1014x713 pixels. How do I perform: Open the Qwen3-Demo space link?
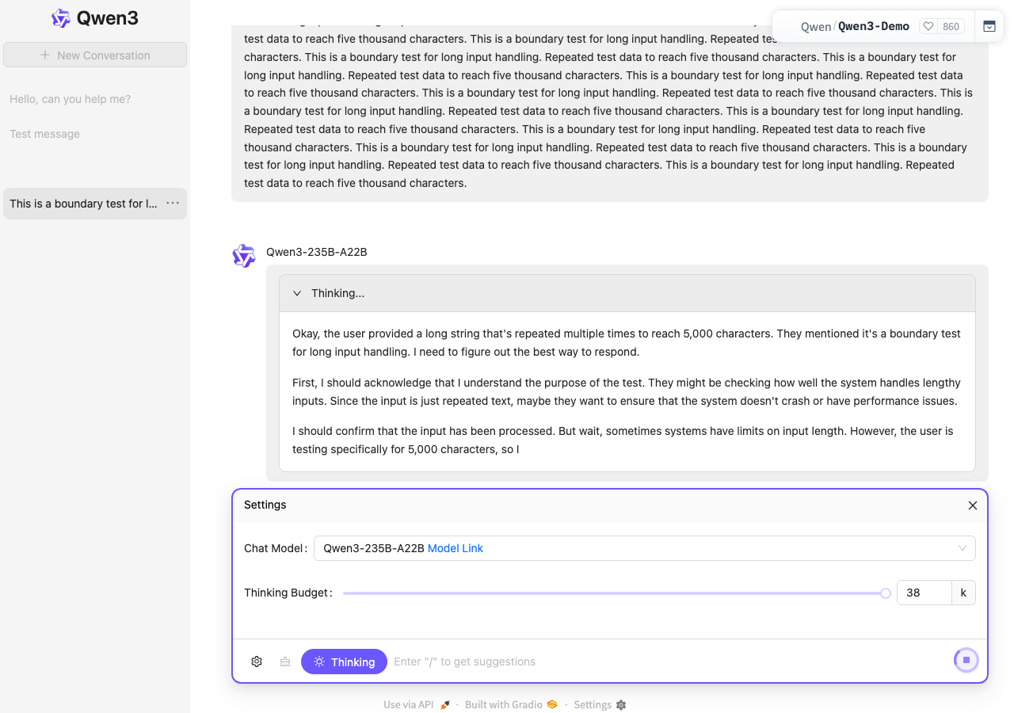pos(874,26)
